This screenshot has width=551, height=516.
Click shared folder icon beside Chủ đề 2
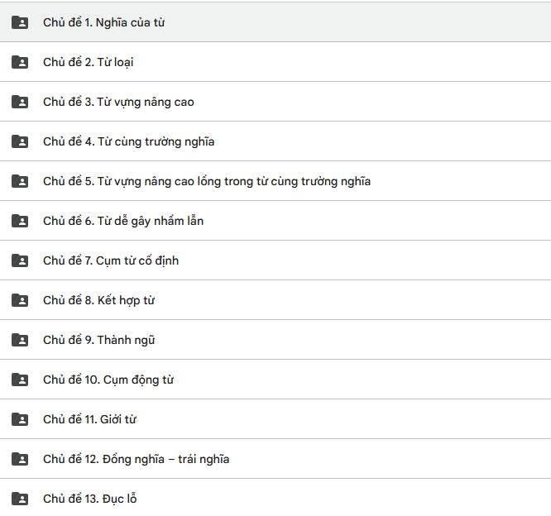coord(20,62)
